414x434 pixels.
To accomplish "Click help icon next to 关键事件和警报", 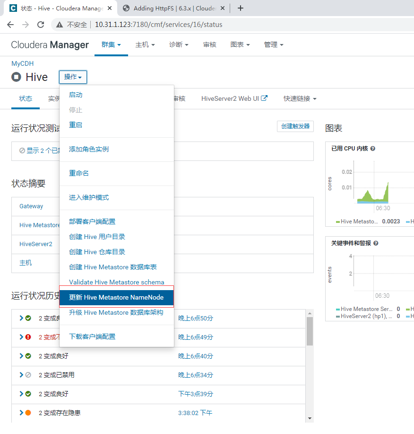I will pyautogui.click(x=376, y=243).
